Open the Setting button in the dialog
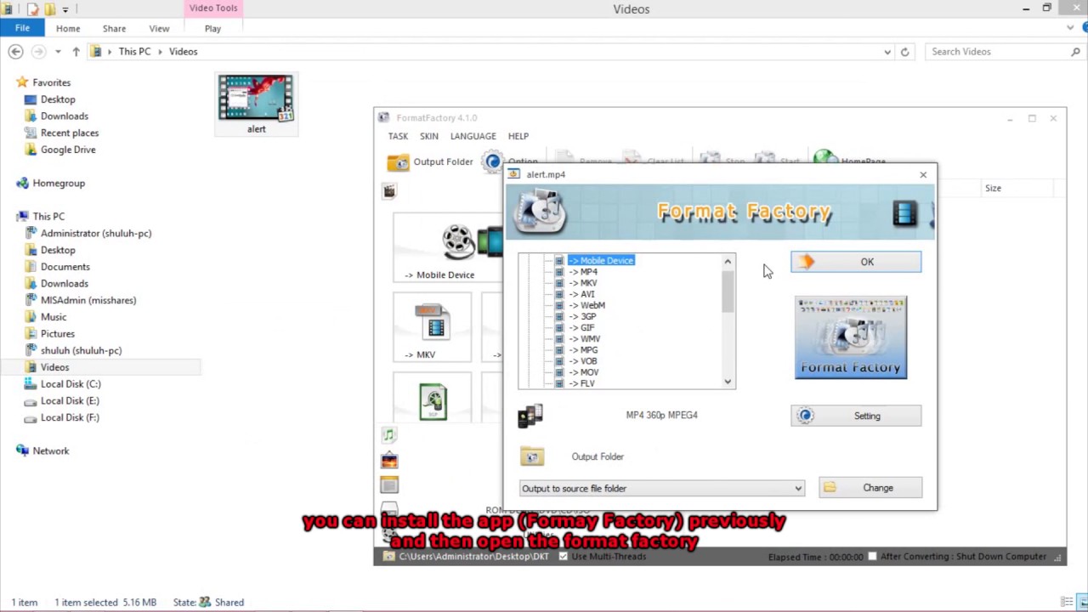Image resolution: width=1088 pixels, height=612 pixels. click(856, 416)
